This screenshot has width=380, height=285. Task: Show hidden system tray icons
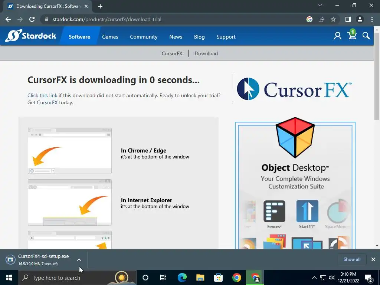(x=314, y=278)
